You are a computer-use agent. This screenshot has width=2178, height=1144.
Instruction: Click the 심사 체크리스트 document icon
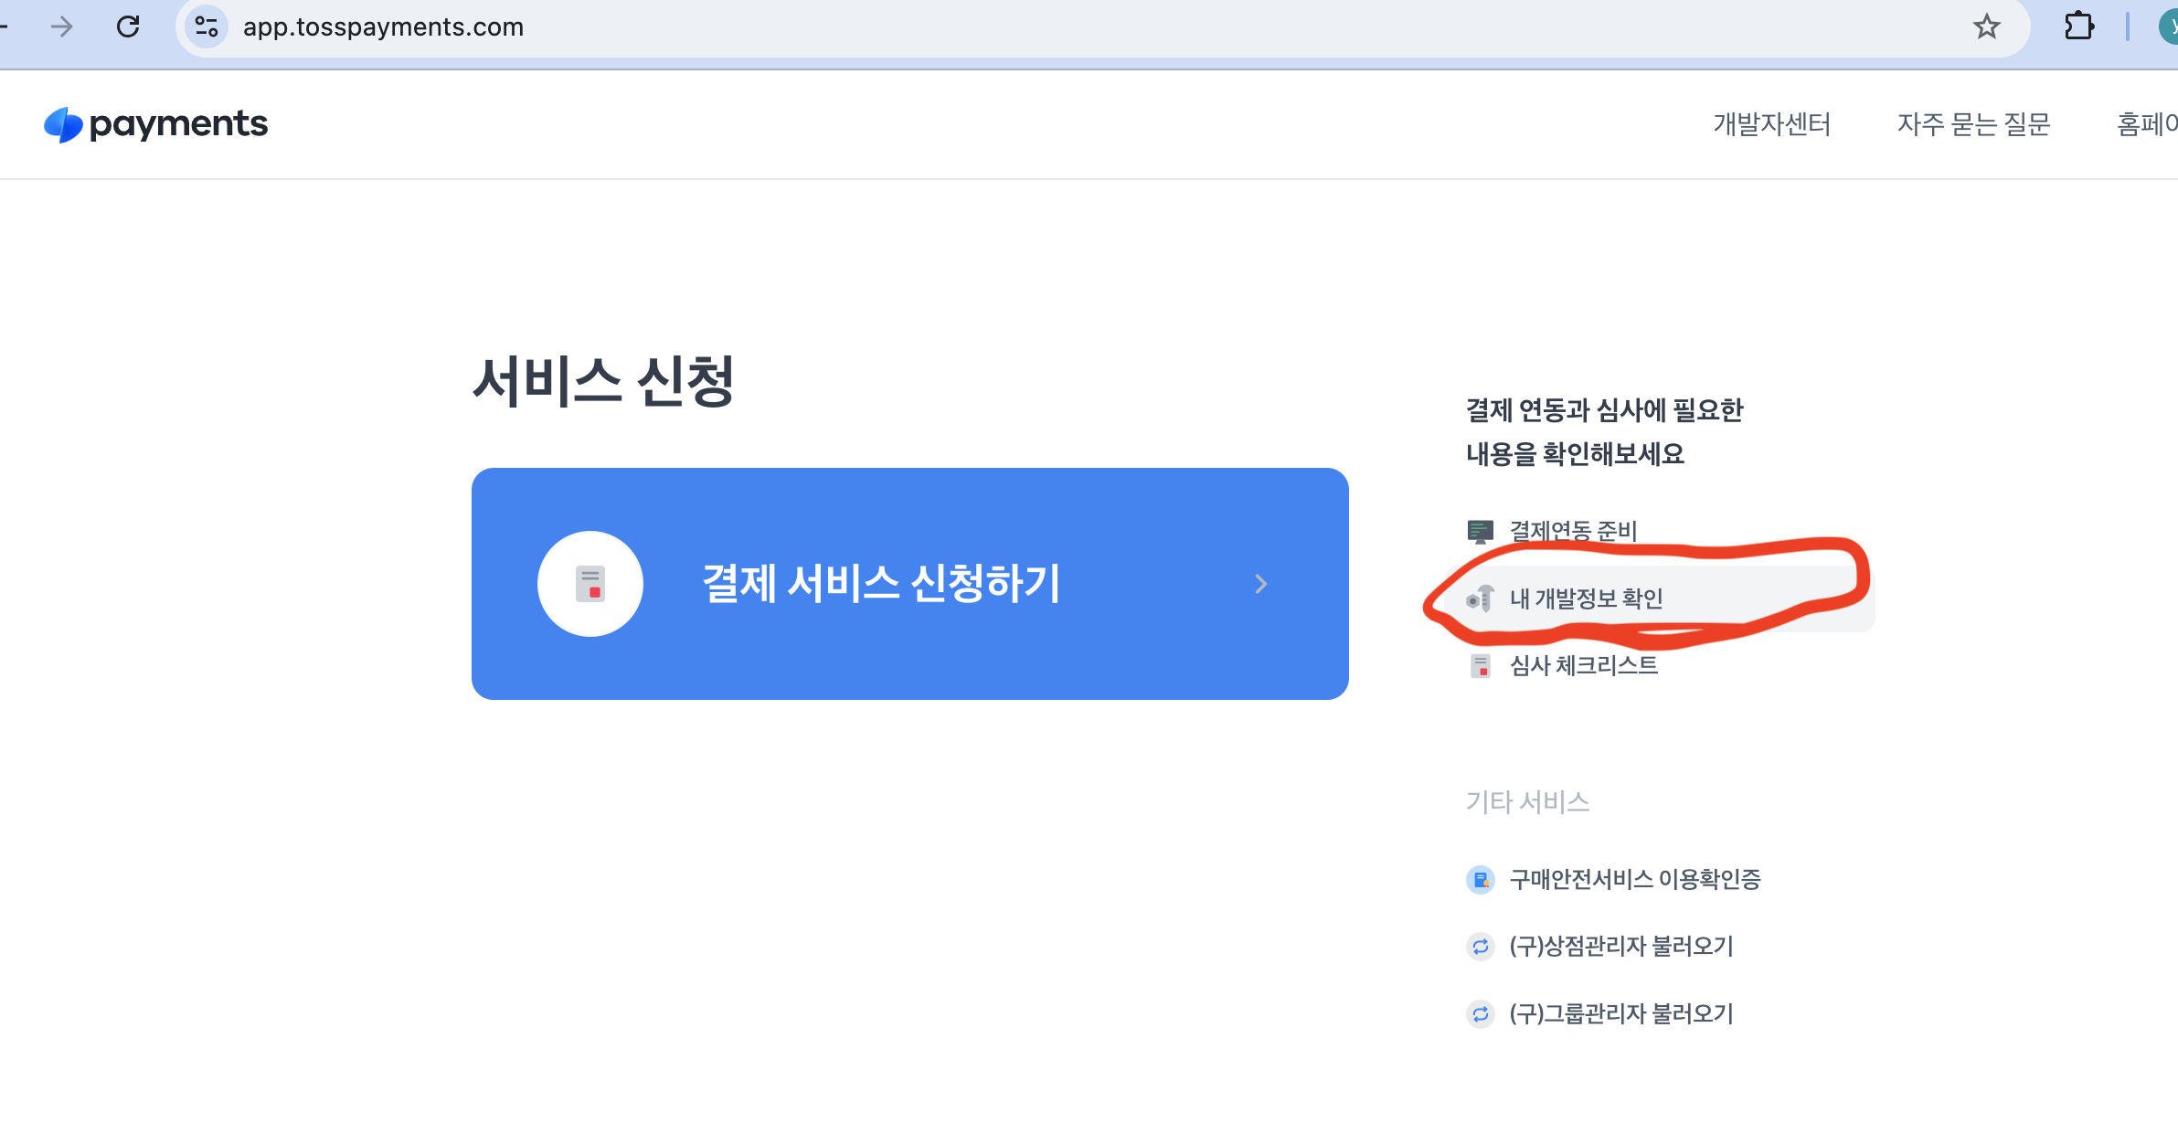1480,666
